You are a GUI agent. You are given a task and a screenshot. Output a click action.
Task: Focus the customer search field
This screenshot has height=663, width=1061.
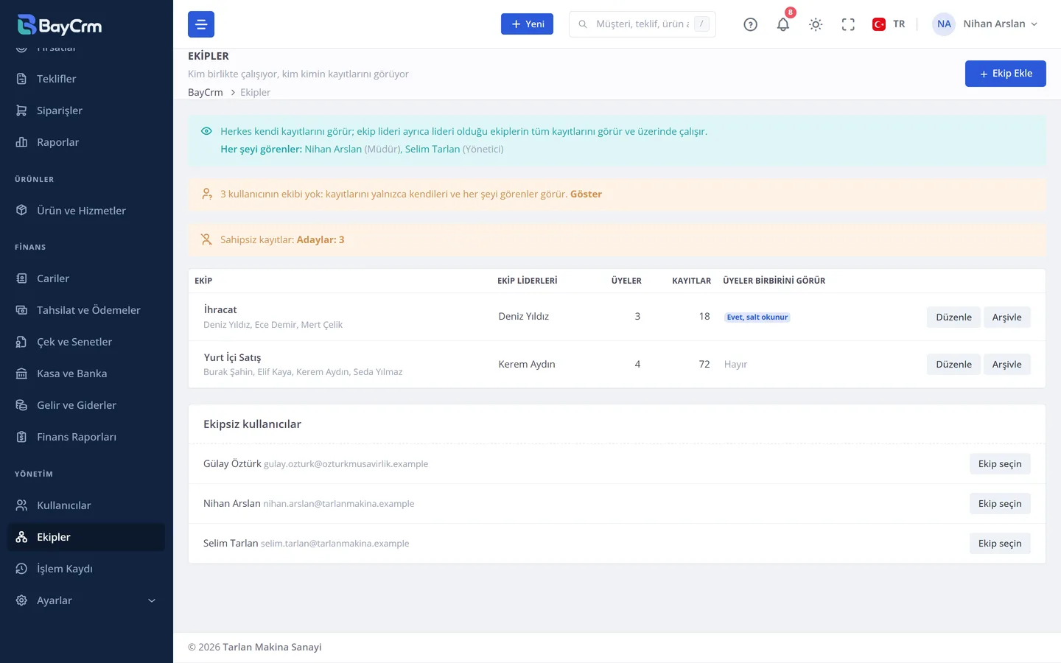642,24
